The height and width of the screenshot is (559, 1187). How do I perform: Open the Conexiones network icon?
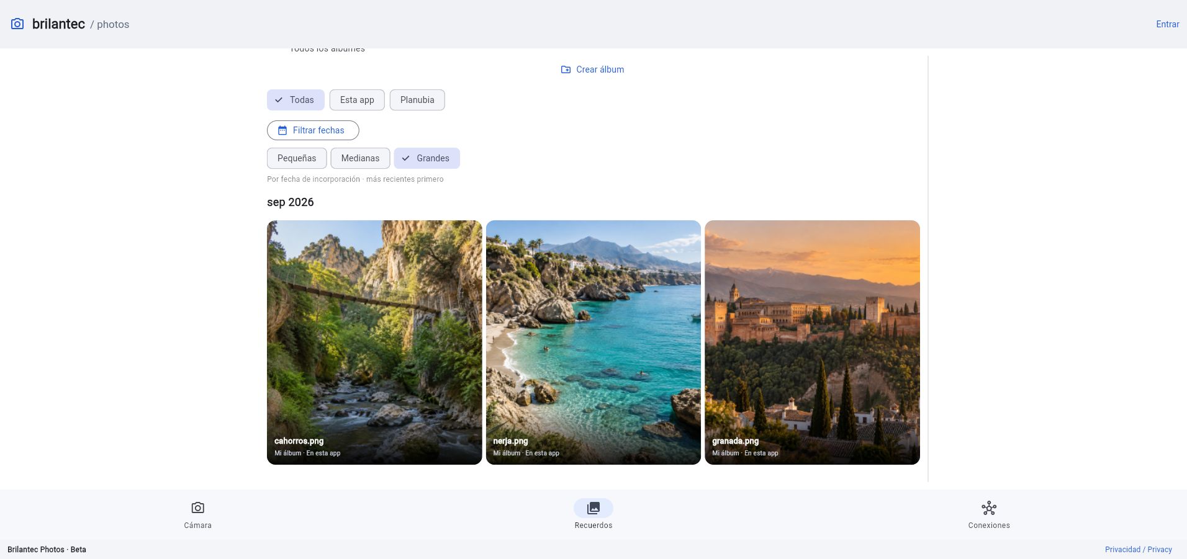pos(989,508)
